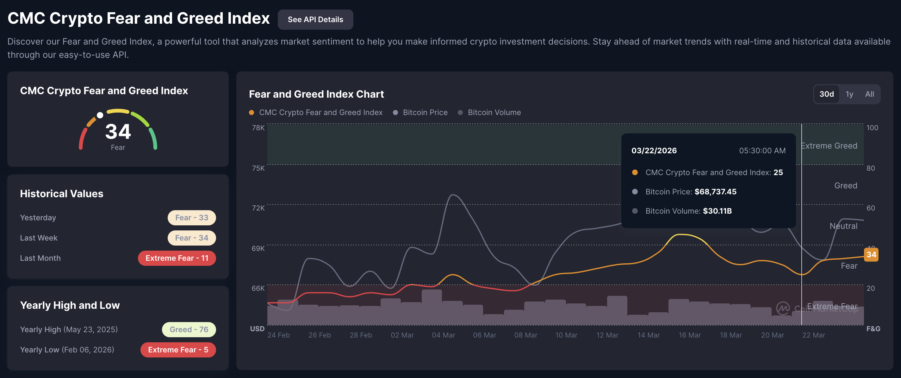
Task: Toggle CMC Crypto Fear and Greed Index legend
Action: pos(316,113)
